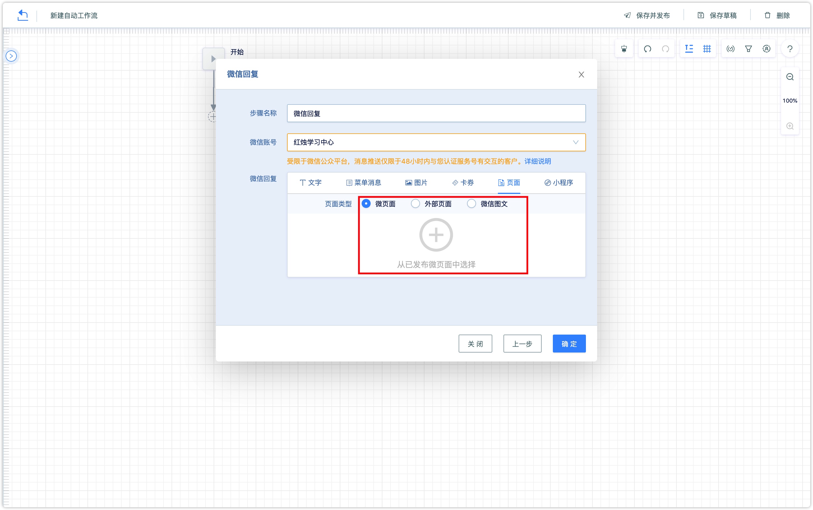Screen dimensions: 813x510
Task: Click the trash can delete icon
Action: click(768, 15)
